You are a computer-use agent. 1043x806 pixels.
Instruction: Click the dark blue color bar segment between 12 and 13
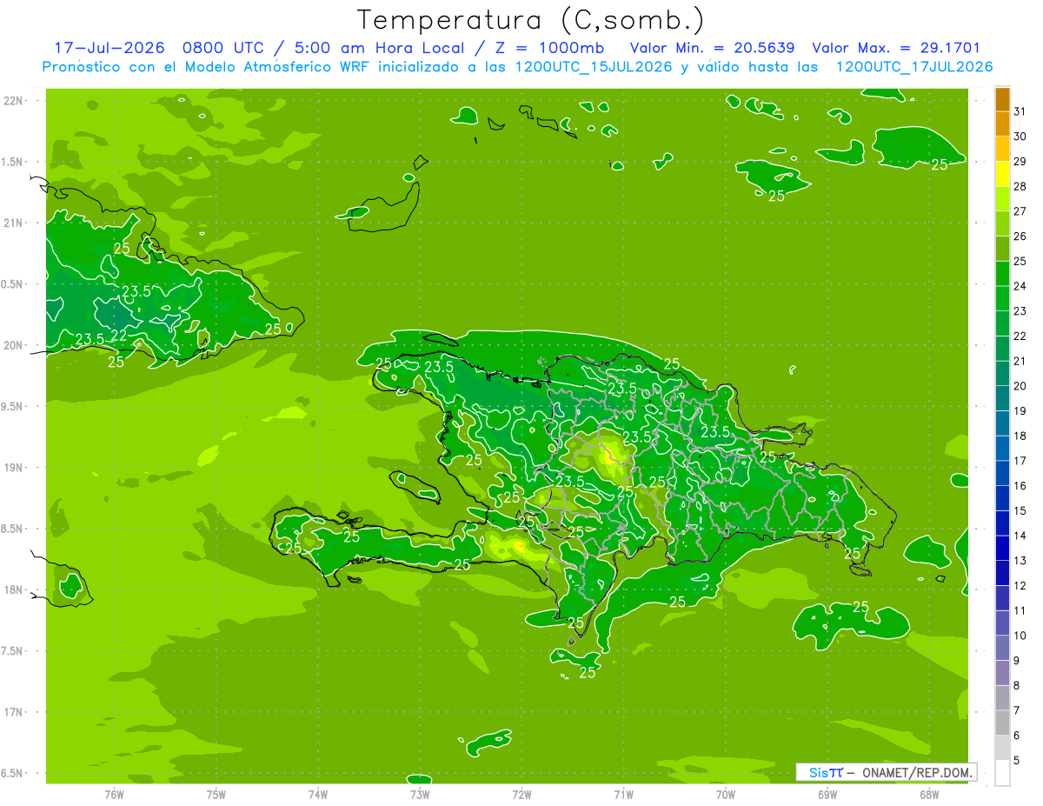[x=1002, y=573]
